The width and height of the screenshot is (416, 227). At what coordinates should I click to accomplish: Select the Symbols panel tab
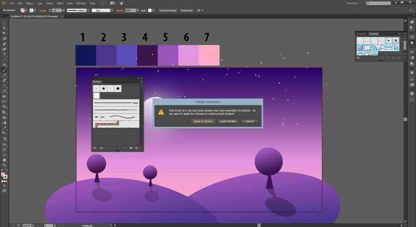(374, 34)
